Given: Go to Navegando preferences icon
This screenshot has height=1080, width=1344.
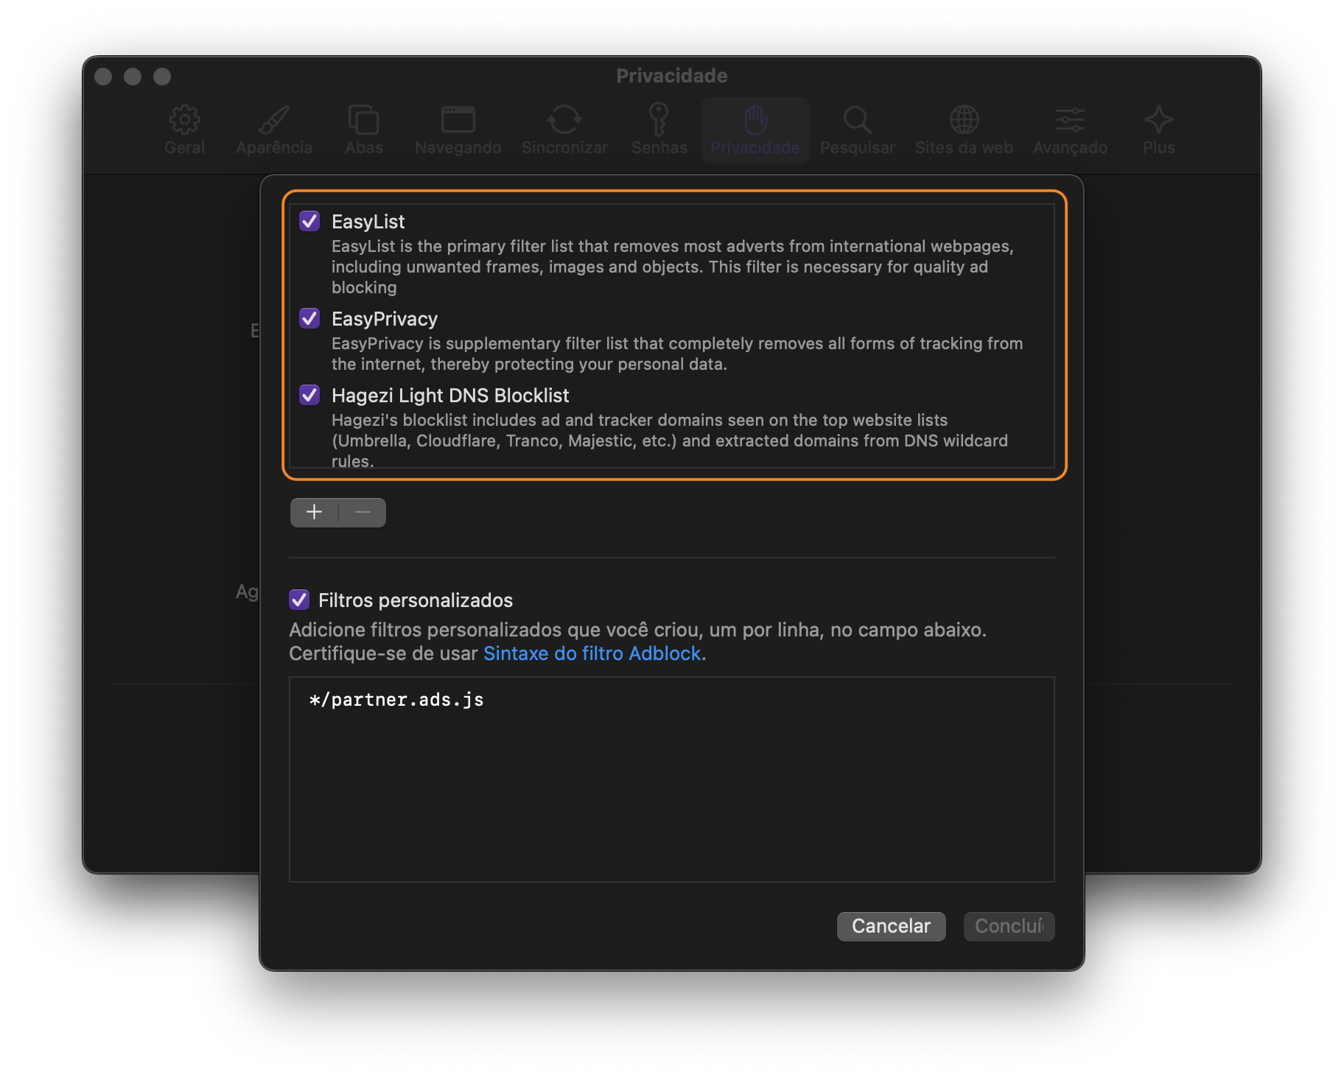Looking at the screenshot, I should 458,120.
